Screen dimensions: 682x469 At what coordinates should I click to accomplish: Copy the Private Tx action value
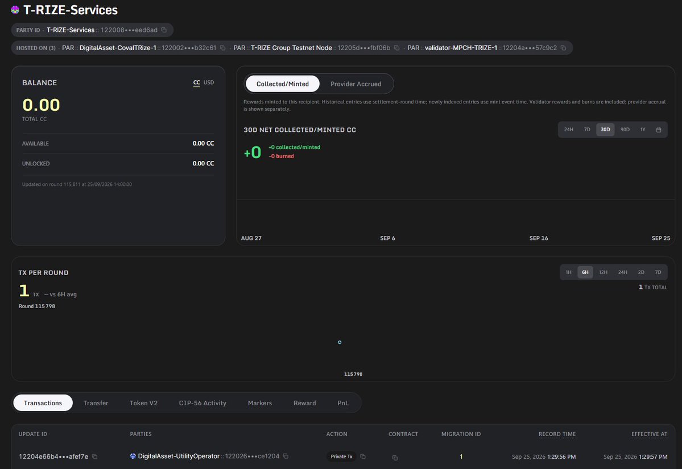pyautogui.click(x=363, y=456)
